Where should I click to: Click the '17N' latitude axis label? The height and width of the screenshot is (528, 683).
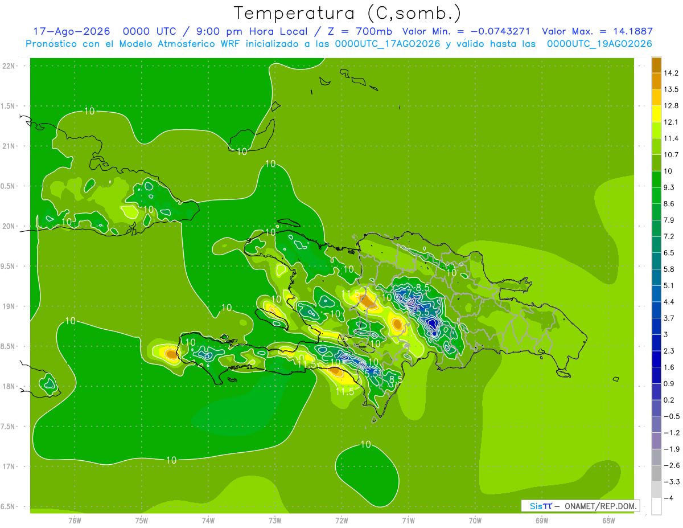point(9,467)
